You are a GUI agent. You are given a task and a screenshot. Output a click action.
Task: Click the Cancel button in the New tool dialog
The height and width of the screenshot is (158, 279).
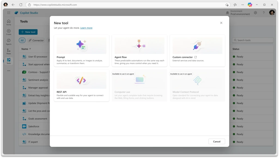217,141
